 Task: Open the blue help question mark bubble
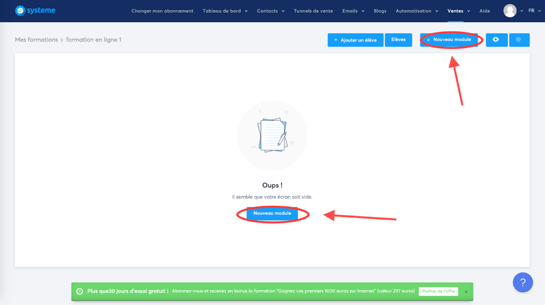(x=523, y=282)
